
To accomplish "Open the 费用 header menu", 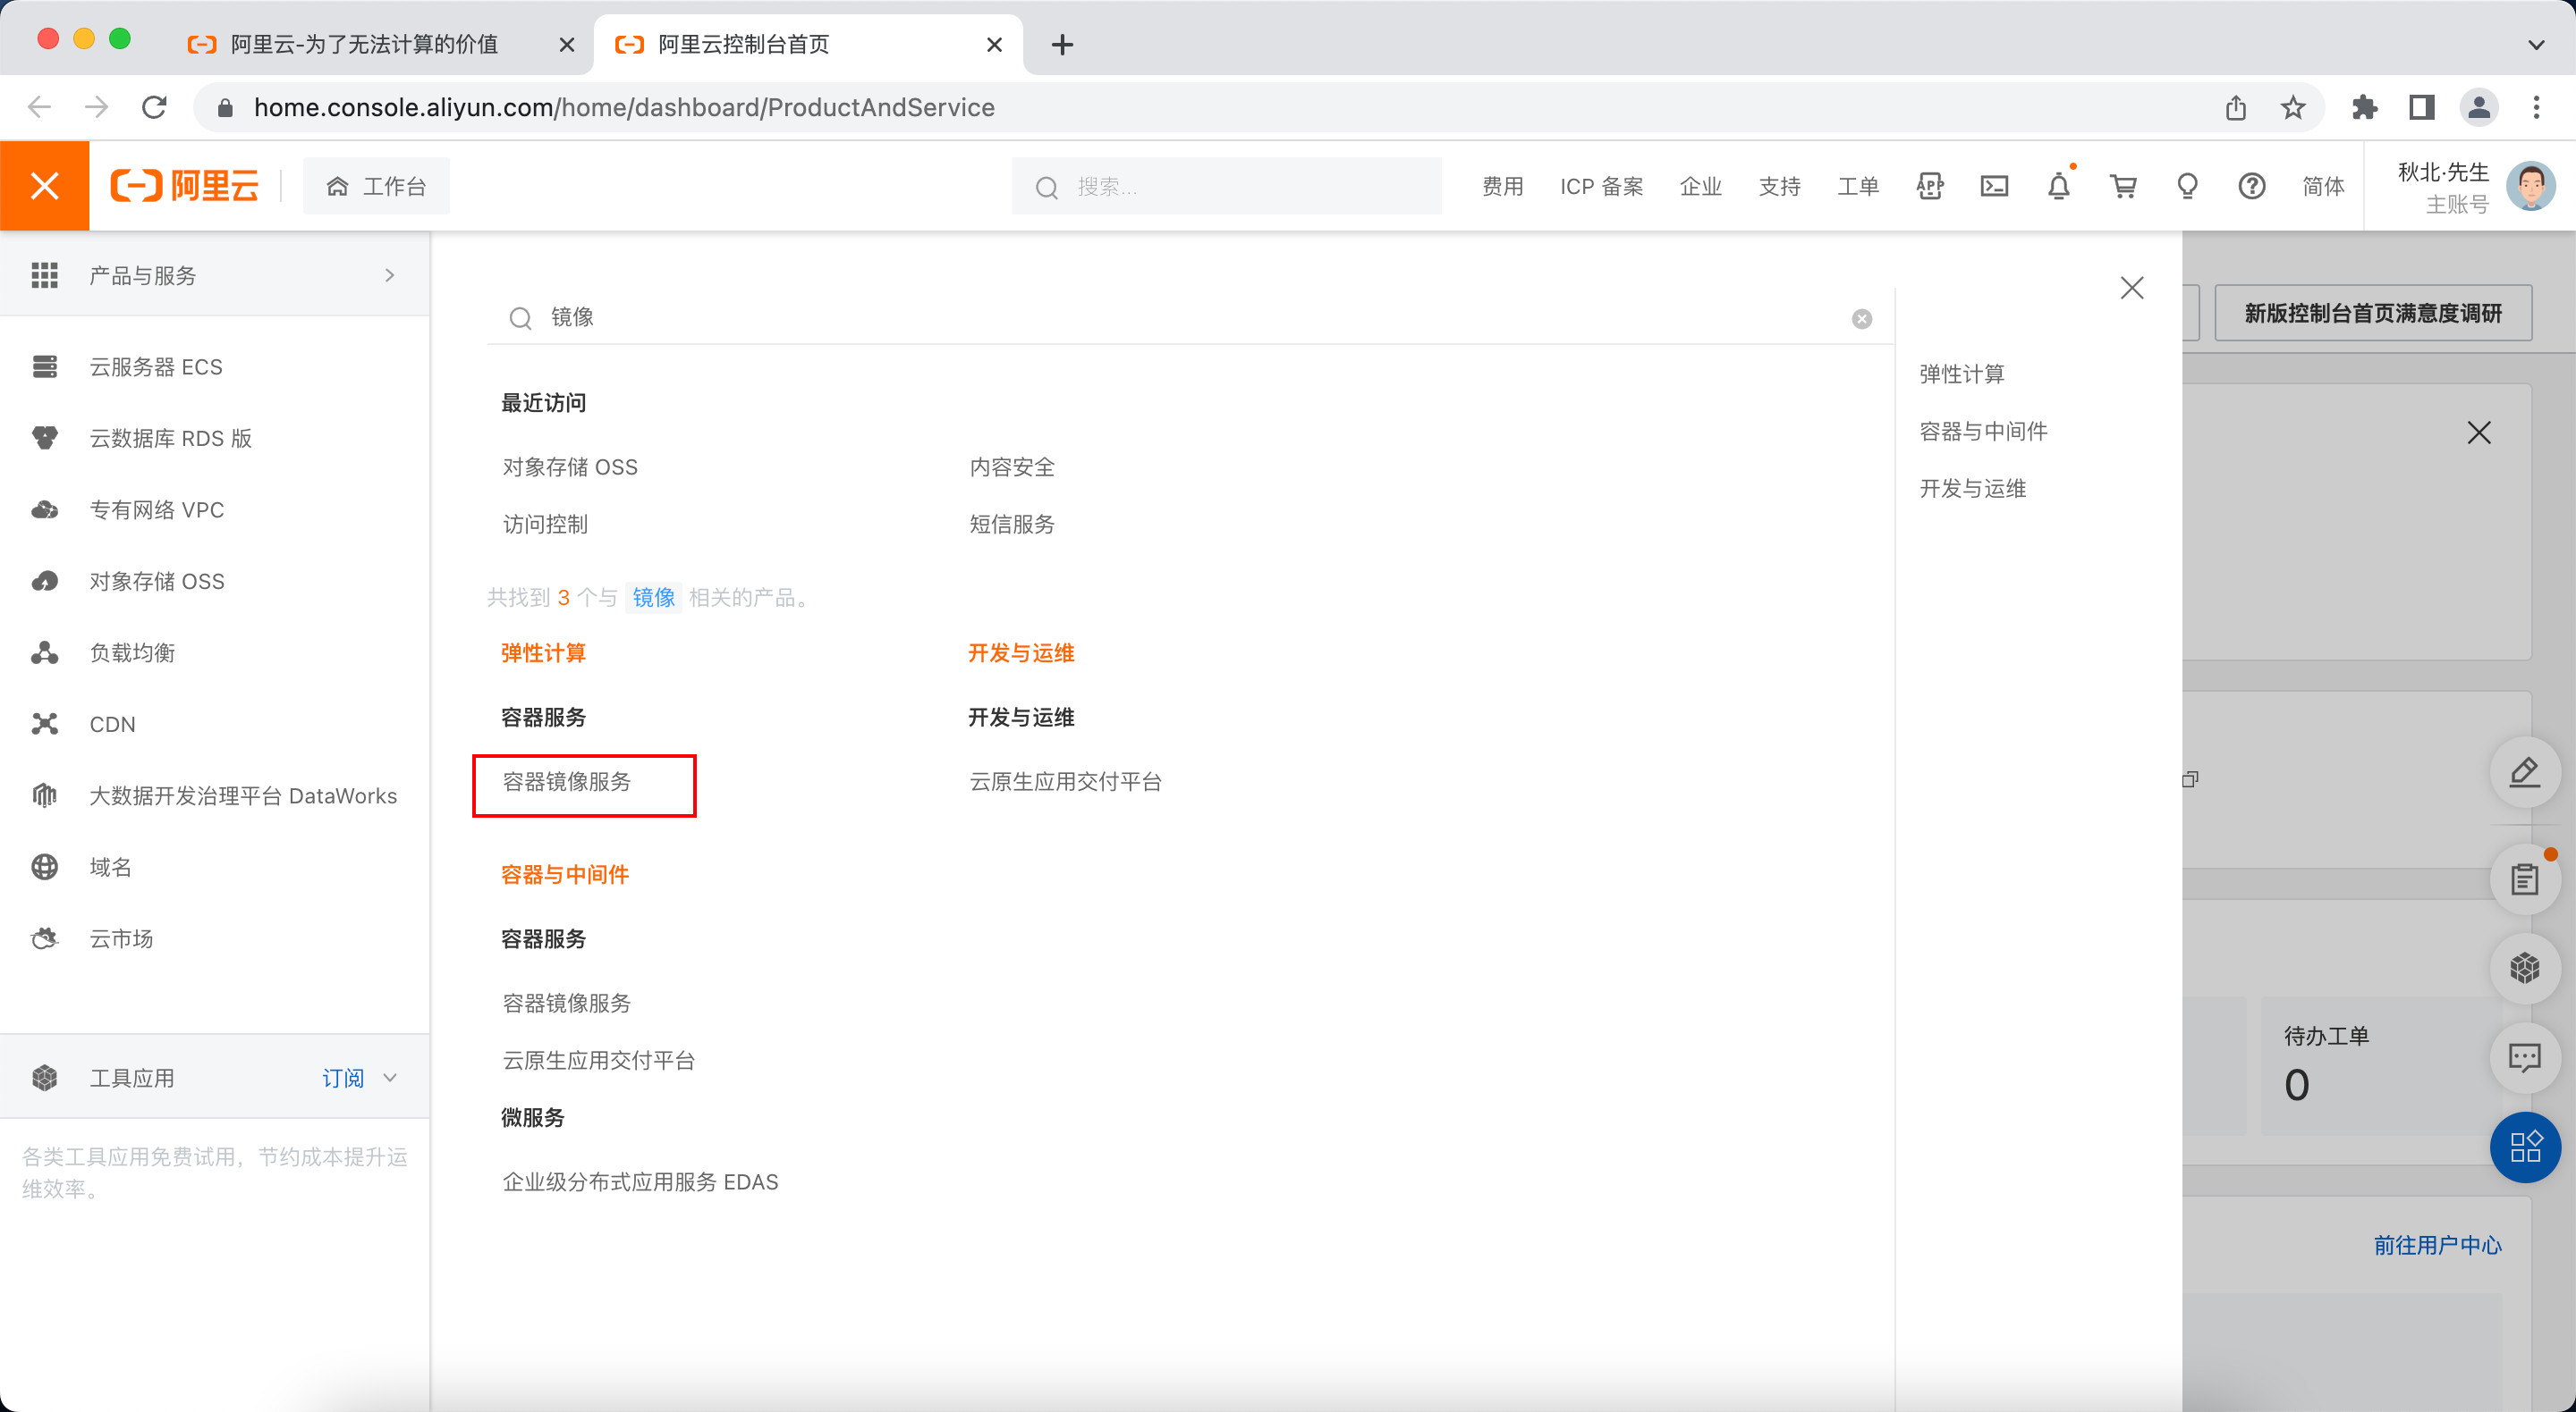I will (x=1502, y=187).
